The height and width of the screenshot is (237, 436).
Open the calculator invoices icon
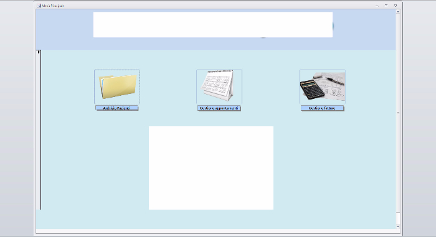323,86
